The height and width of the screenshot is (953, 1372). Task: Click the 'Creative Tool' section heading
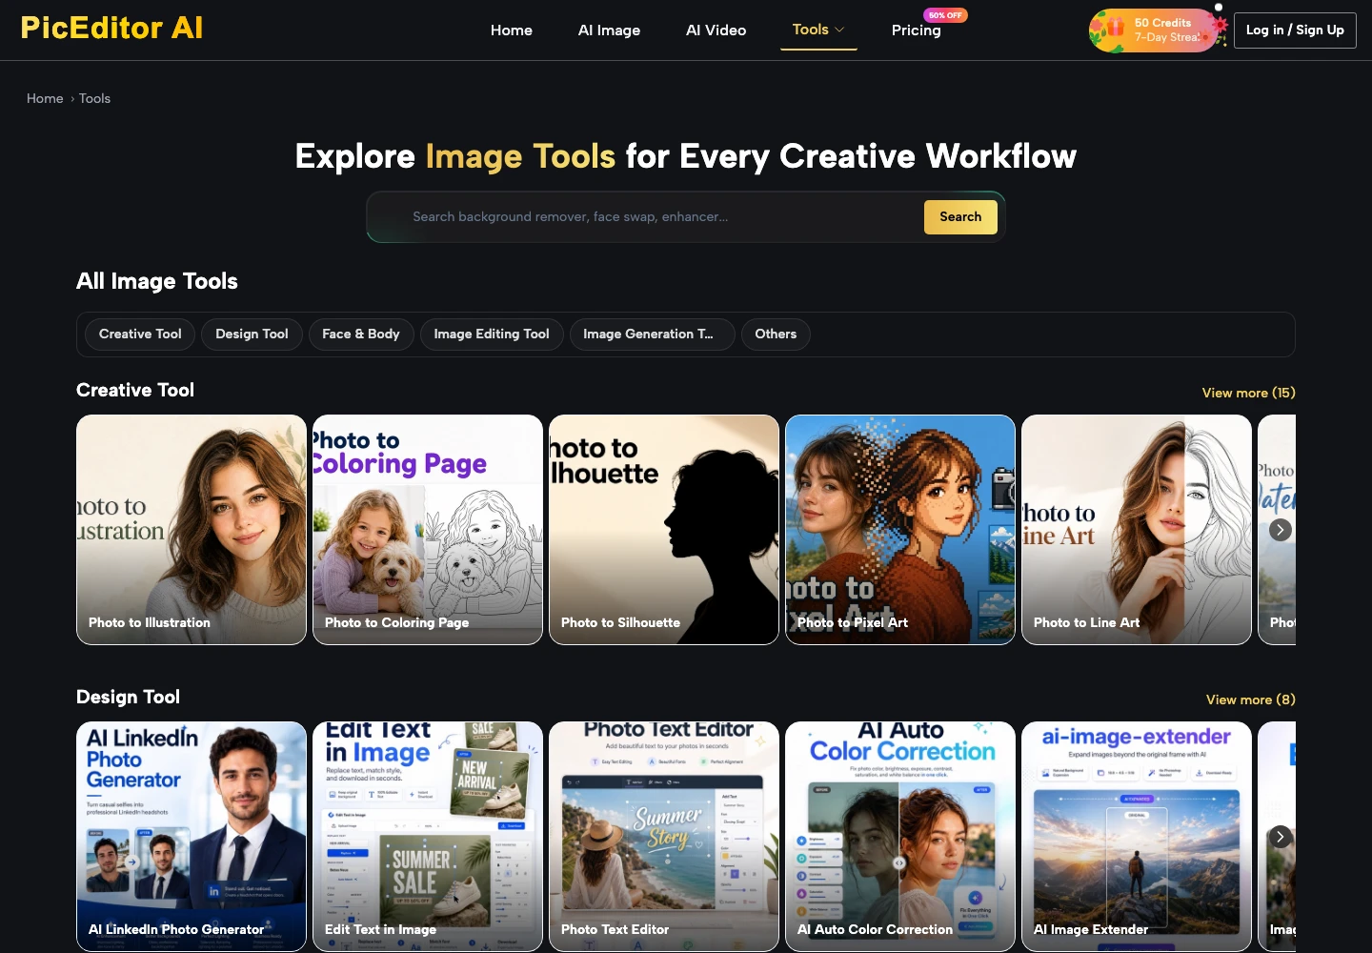pyautogui.click(x=135, y=390)
